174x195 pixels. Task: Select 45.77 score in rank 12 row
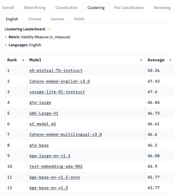(153, 188)
